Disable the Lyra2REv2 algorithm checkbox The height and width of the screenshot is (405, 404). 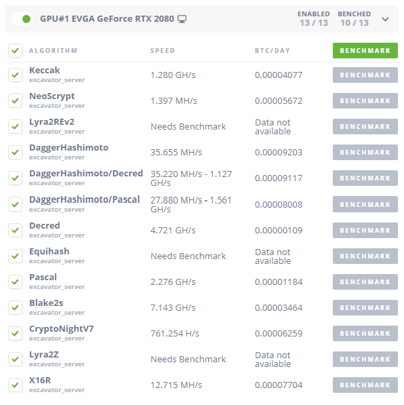click(15, 127)
